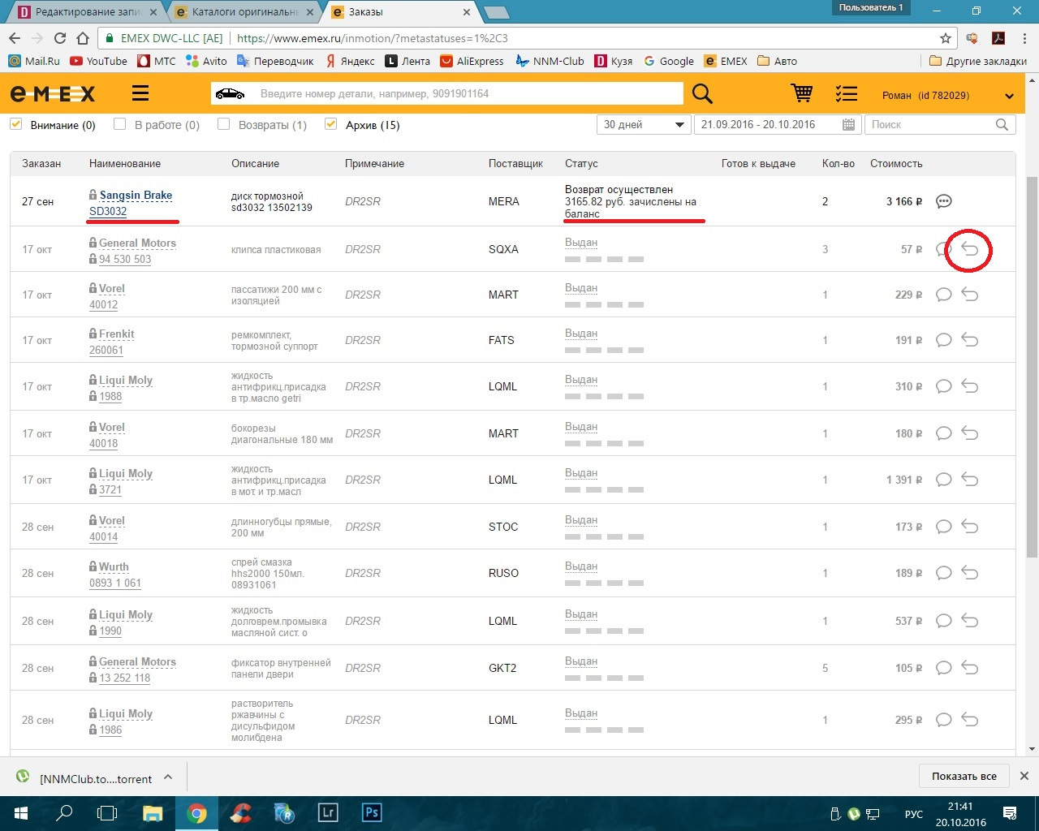Expand the torrent download options chevron

point(168,777)
